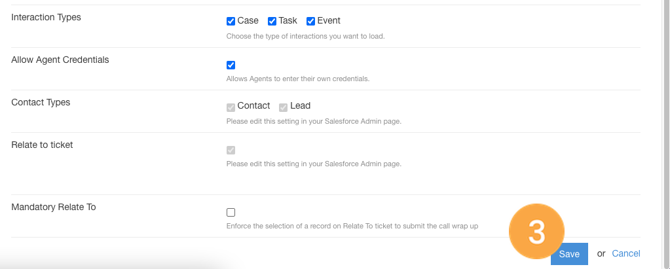The image size is (670, 269).
Task: Click the Interaction Types field label
Action: [46, 18]
